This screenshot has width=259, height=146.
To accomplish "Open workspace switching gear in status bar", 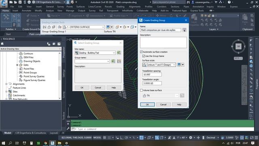I will pyautogui.click(x=191, y=137).
